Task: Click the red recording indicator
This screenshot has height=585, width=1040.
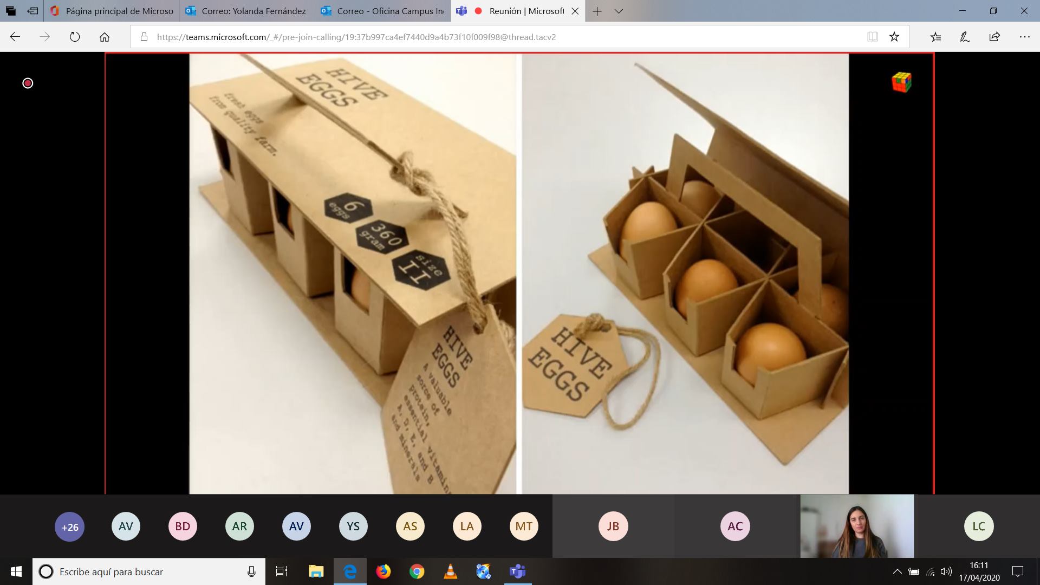Action: click(x=28, y=83)
